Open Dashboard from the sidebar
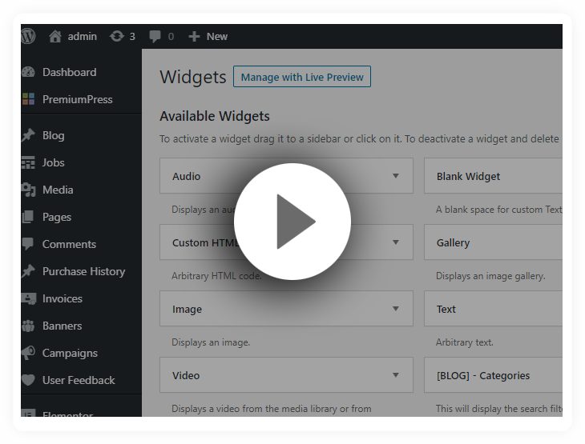This screenshot has height=444, width=585. pyautogui.click(x=69, y=72)
